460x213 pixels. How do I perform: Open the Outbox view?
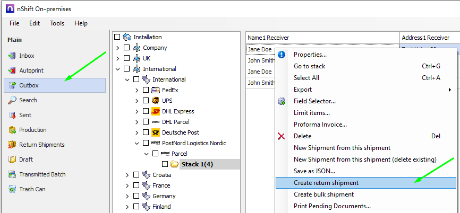tap(29, 85)
